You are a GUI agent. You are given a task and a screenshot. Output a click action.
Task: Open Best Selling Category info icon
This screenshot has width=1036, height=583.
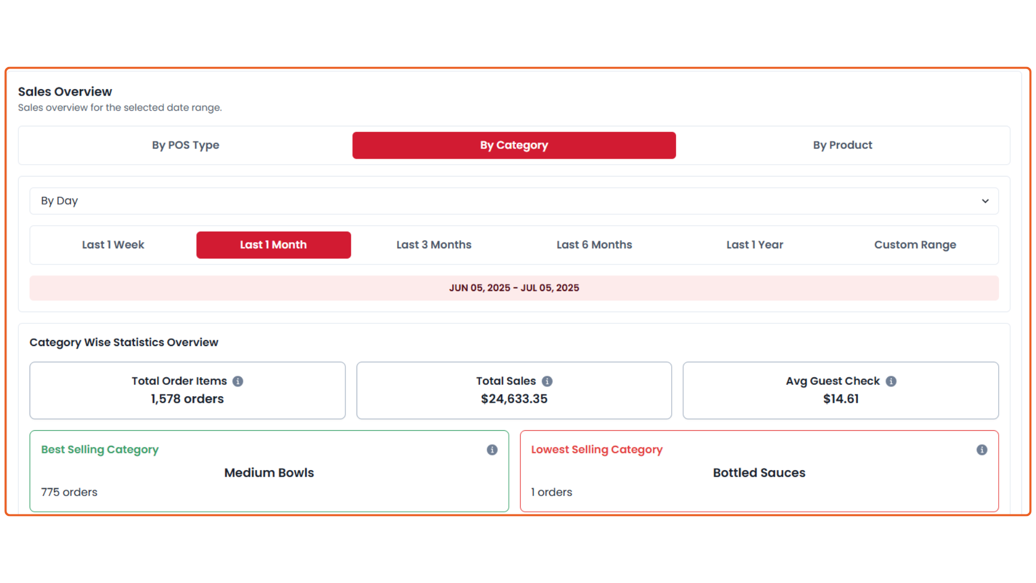(492, 450)
